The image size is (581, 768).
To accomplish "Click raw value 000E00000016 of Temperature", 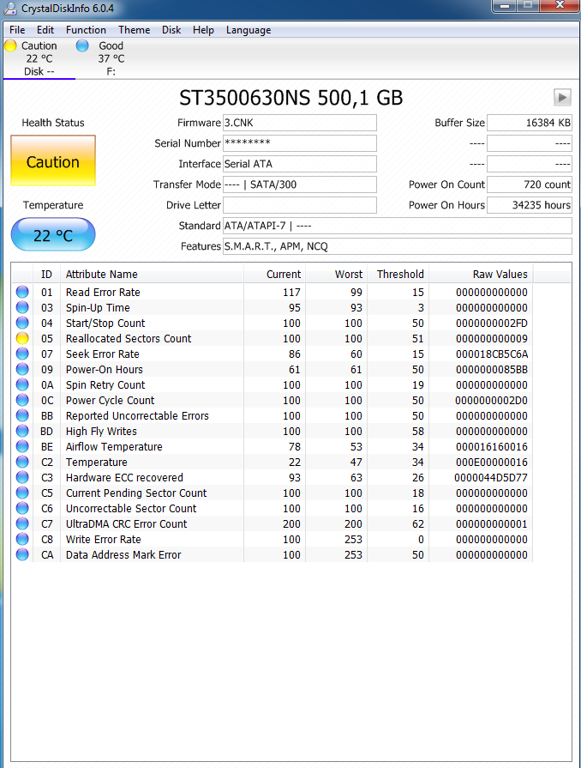I will coord(492,462).
